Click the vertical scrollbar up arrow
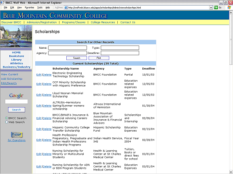 231,12
